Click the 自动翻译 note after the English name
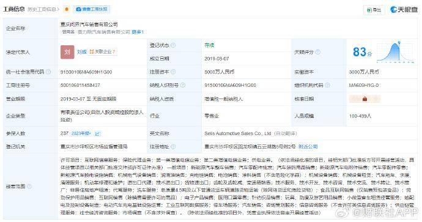 tap(286, 133)
